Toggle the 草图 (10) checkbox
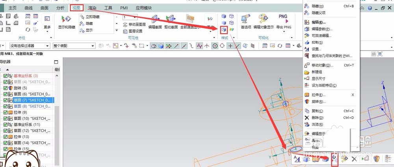Screen dimensions: 394x167 point(6,118)
